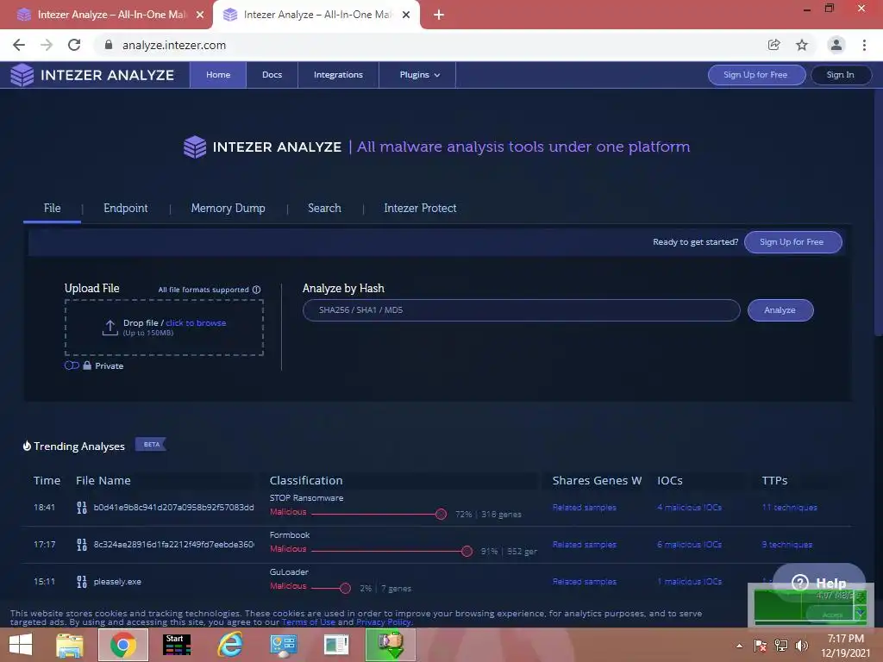Open File Explorer from taskbar
The image size is (883, 662).
point(70,645)
